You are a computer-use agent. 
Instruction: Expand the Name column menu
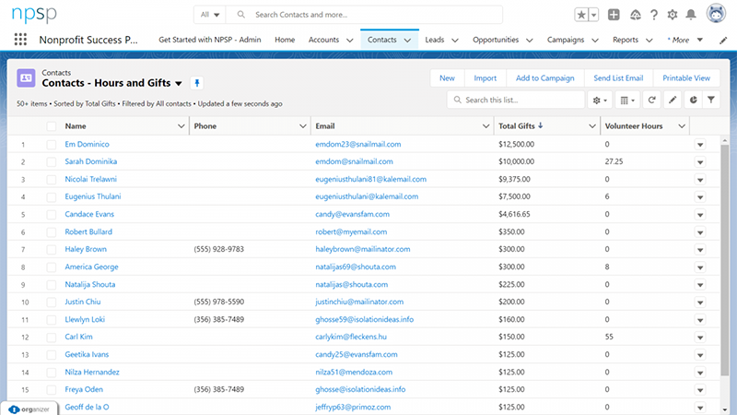click(x=181, y=126)
